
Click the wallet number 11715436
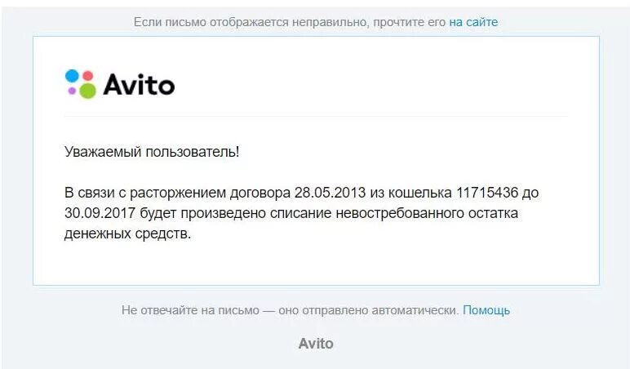[x=487, y=193]
